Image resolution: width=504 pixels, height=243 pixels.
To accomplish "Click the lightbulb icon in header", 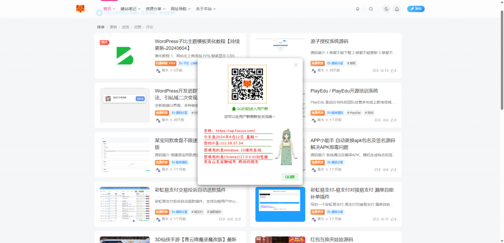I will [357, 9].
